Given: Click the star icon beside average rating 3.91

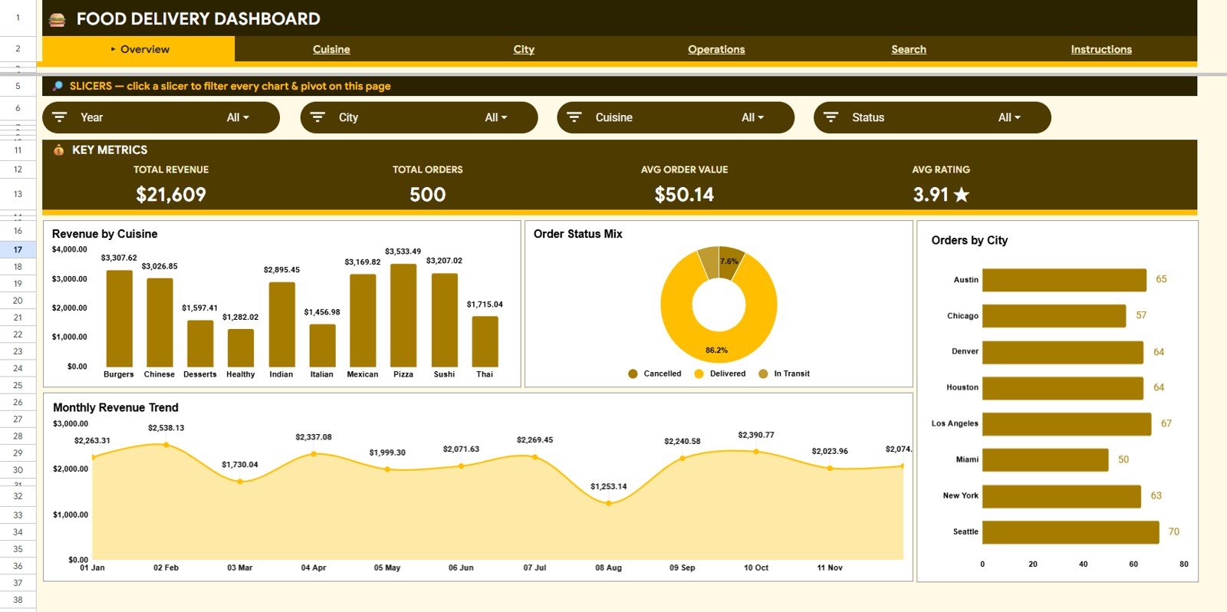Looking at the screenshot, I should [962, 195].
